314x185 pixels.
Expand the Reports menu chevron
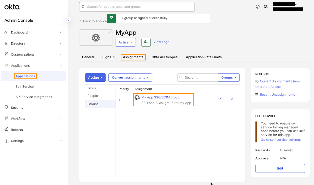point(61,130)
